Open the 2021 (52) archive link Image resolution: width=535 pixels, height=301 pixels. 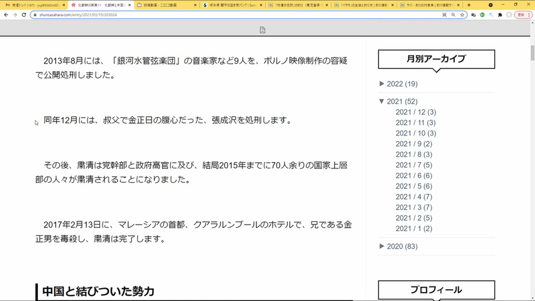pyautogui.click(x=402, y=101)
